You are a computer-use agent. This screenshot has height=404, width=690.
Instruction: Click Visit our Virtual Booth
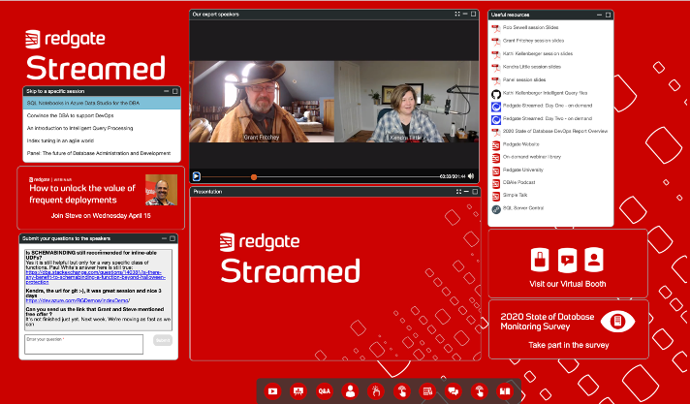click(568, 284)
